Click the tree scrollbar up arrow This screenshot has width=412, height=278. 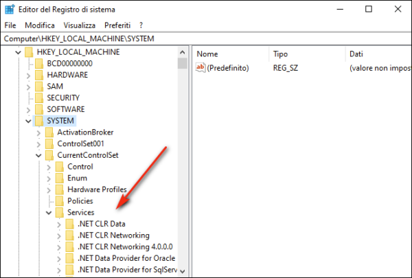pos(183,52)
